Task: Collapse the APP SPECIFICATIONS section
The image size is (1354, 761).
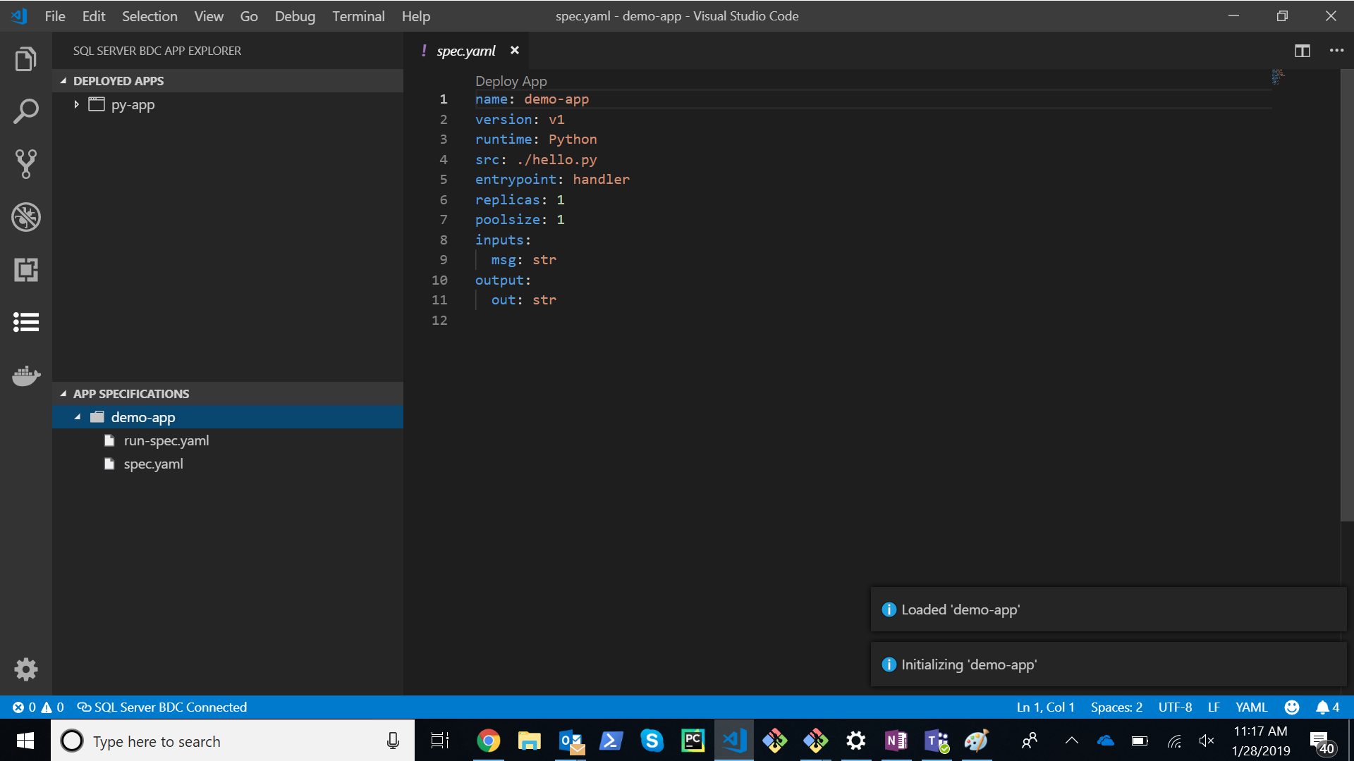Action: tap(63, 393)
